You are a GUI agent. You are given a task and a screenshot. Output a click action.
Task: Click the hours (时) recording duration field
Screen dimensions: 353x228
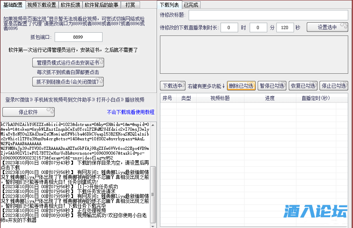click(229, 28)
